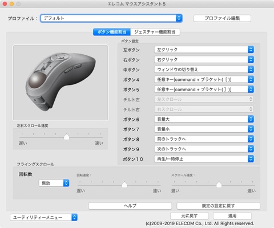Viewport: 274px width, 228px height.
Task: Click the 左右スクロール速度 slider handle
Action: coord(66,137)
